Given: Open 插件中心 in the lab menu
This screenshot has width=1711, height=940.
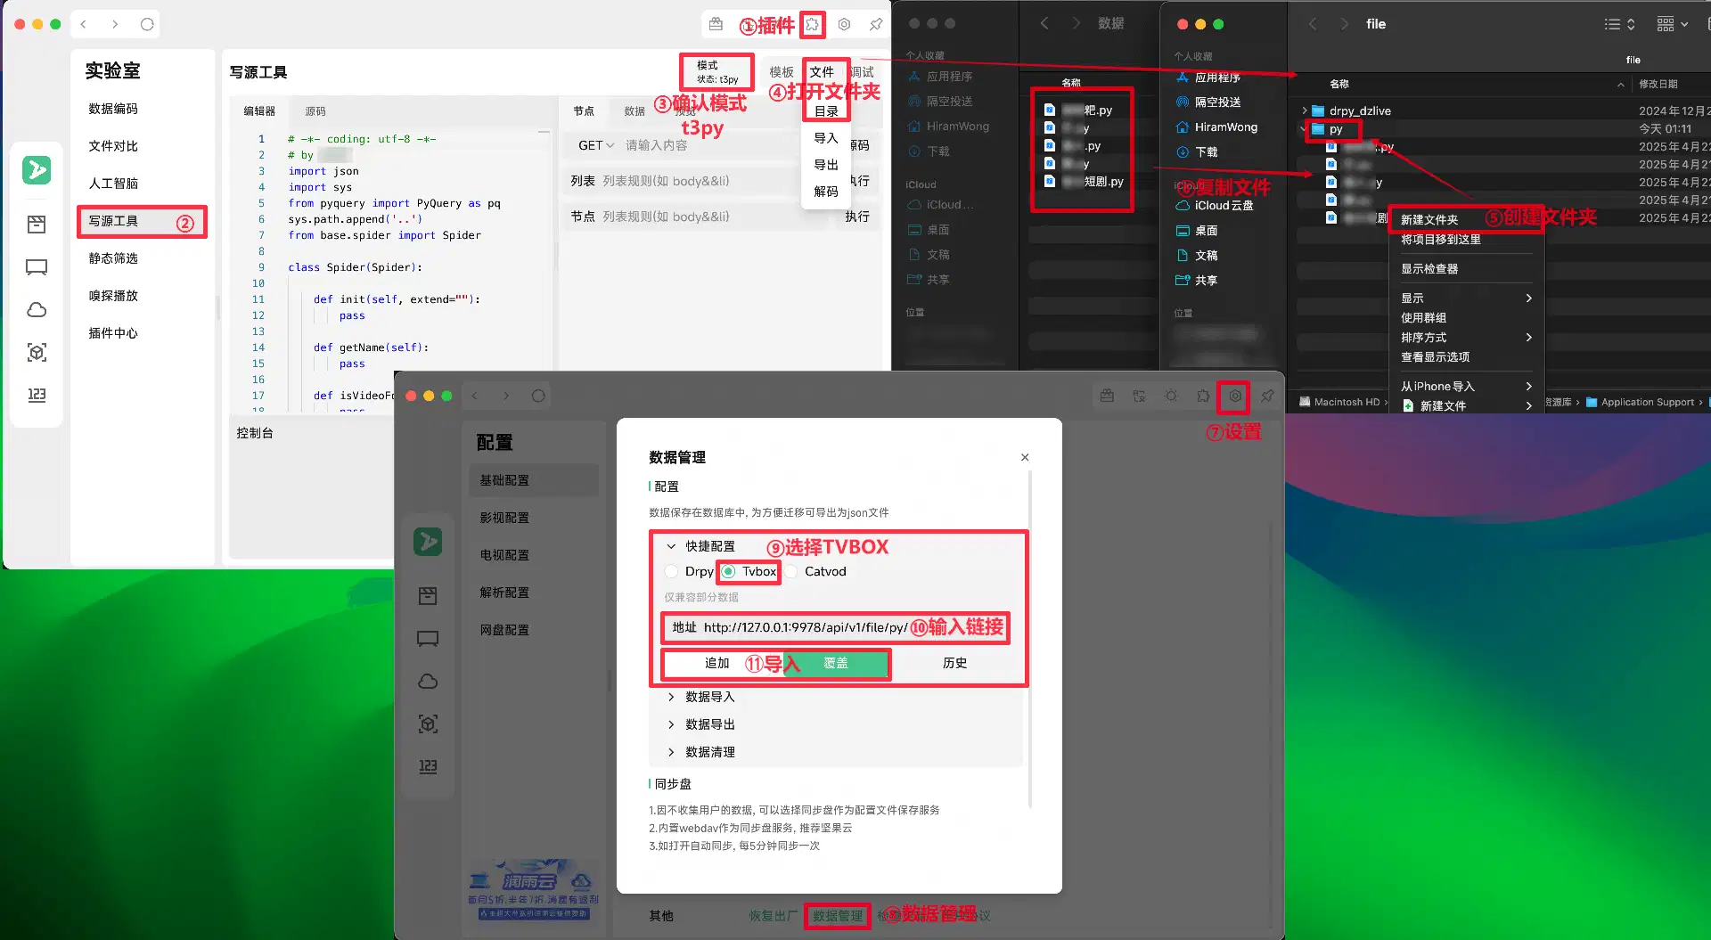Looking at the screenshot, I should point(113,333).
